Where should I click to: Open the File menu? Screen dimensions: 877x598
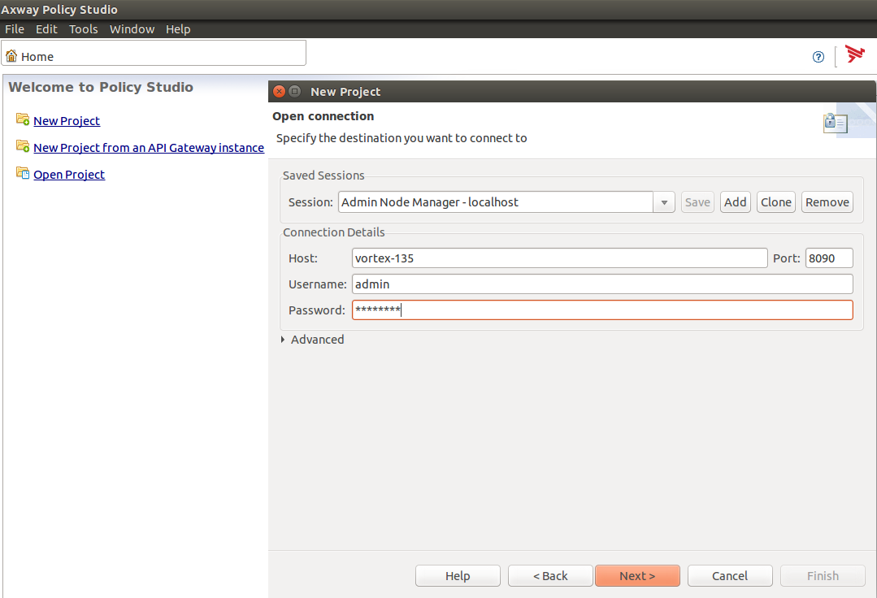pyautogui.click(x=15, y=29)
